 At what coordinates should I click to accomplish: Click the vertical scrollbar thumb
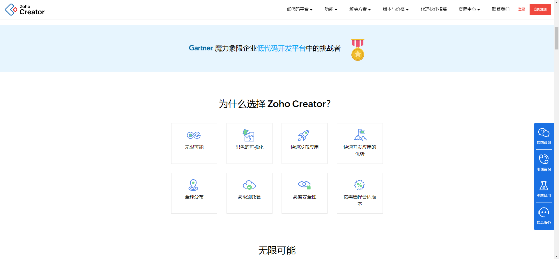pos(556,38)
